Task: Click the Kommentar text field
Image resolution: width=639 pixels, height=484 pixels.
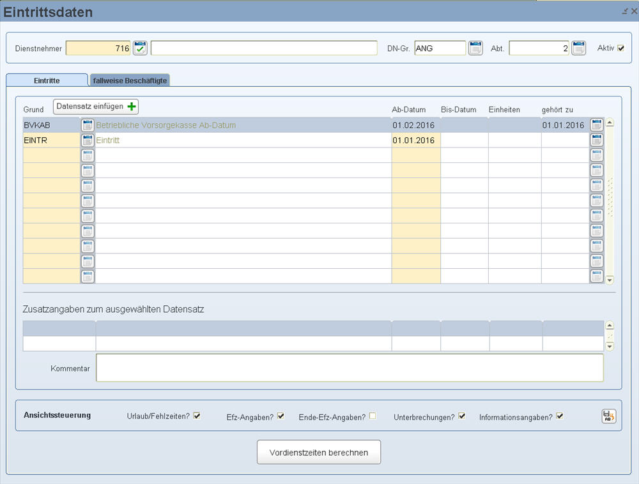Action: click(x=350, y=368)
